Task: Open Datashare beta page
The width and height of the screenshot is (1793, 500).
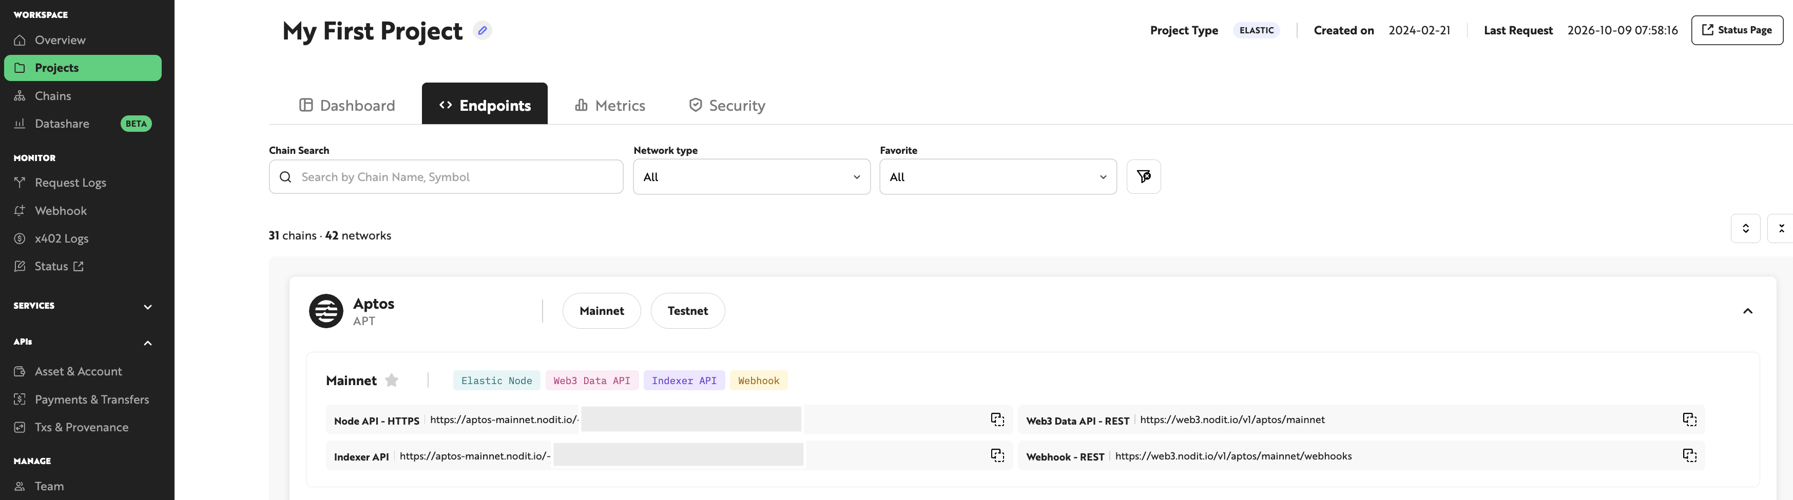Action: [83, 124]
